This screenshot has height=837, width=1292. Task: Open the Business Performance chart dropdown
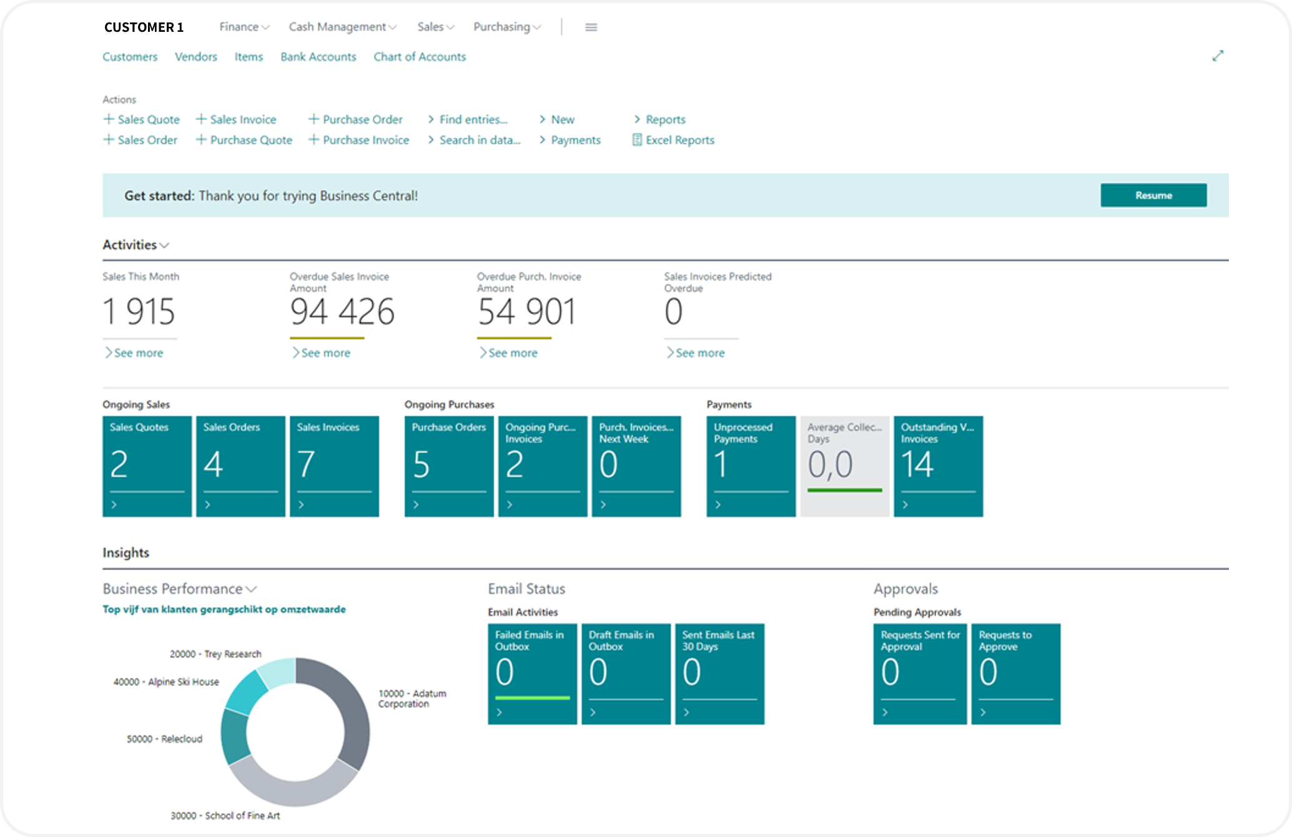[252, 589]
